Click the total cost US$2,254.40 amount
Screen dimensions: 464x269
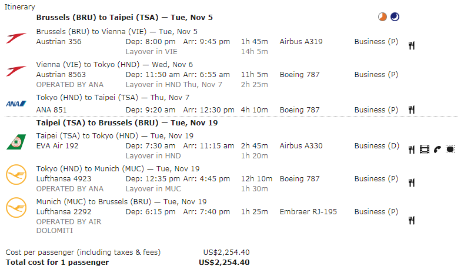pos(224,263)
